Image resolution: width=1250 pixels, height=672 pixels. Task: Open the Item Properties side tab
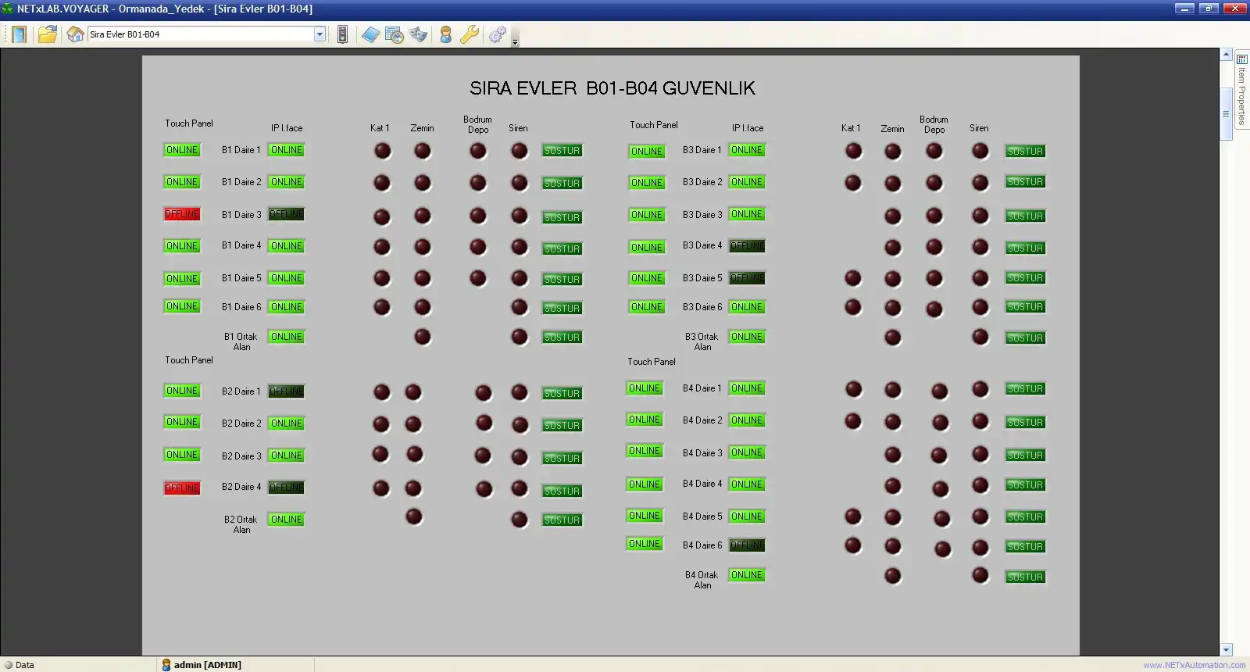[x=1241, y=90]
